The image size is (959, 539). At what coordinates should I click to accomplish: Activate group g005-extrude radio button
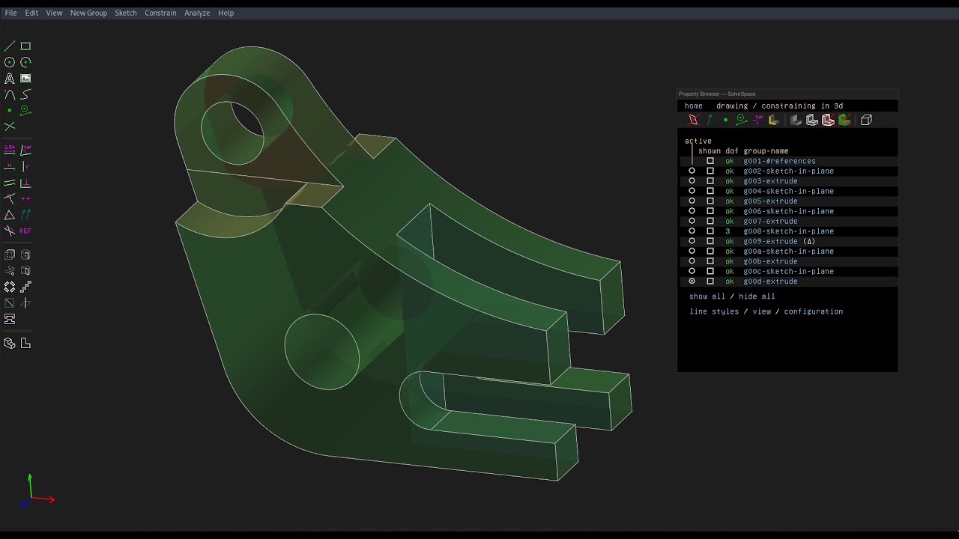(692, 201)
